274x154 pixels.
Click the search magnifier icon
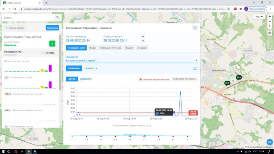pos(58,18)
